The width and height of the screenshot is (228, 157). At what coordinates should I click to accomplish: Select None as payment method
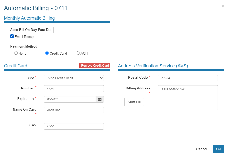tap(16, 53)
